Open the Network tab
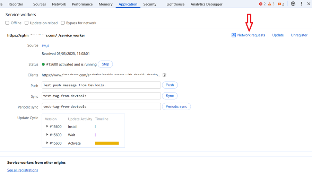The width and height of the screenshot is (312, 174). click(x=59, y=4)
